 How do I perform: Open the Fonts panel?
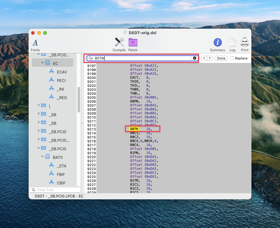[35, 43]
